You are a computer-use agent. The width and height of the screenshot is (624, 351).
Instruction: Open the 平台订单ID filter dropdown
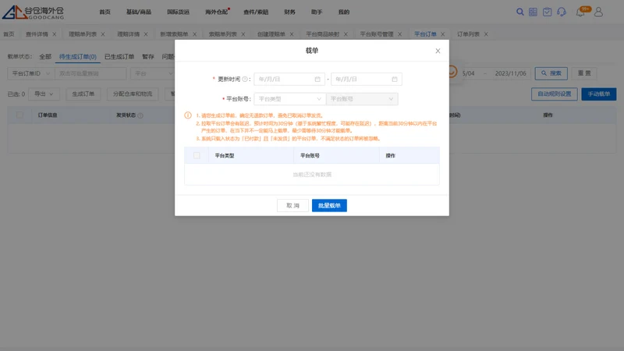click(x=31, y=73)
